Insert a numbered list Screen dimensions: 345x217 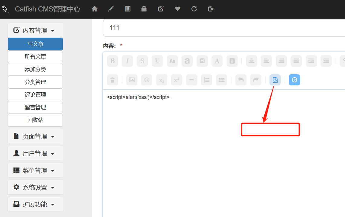pyautogui.click(x=207, y=80)
